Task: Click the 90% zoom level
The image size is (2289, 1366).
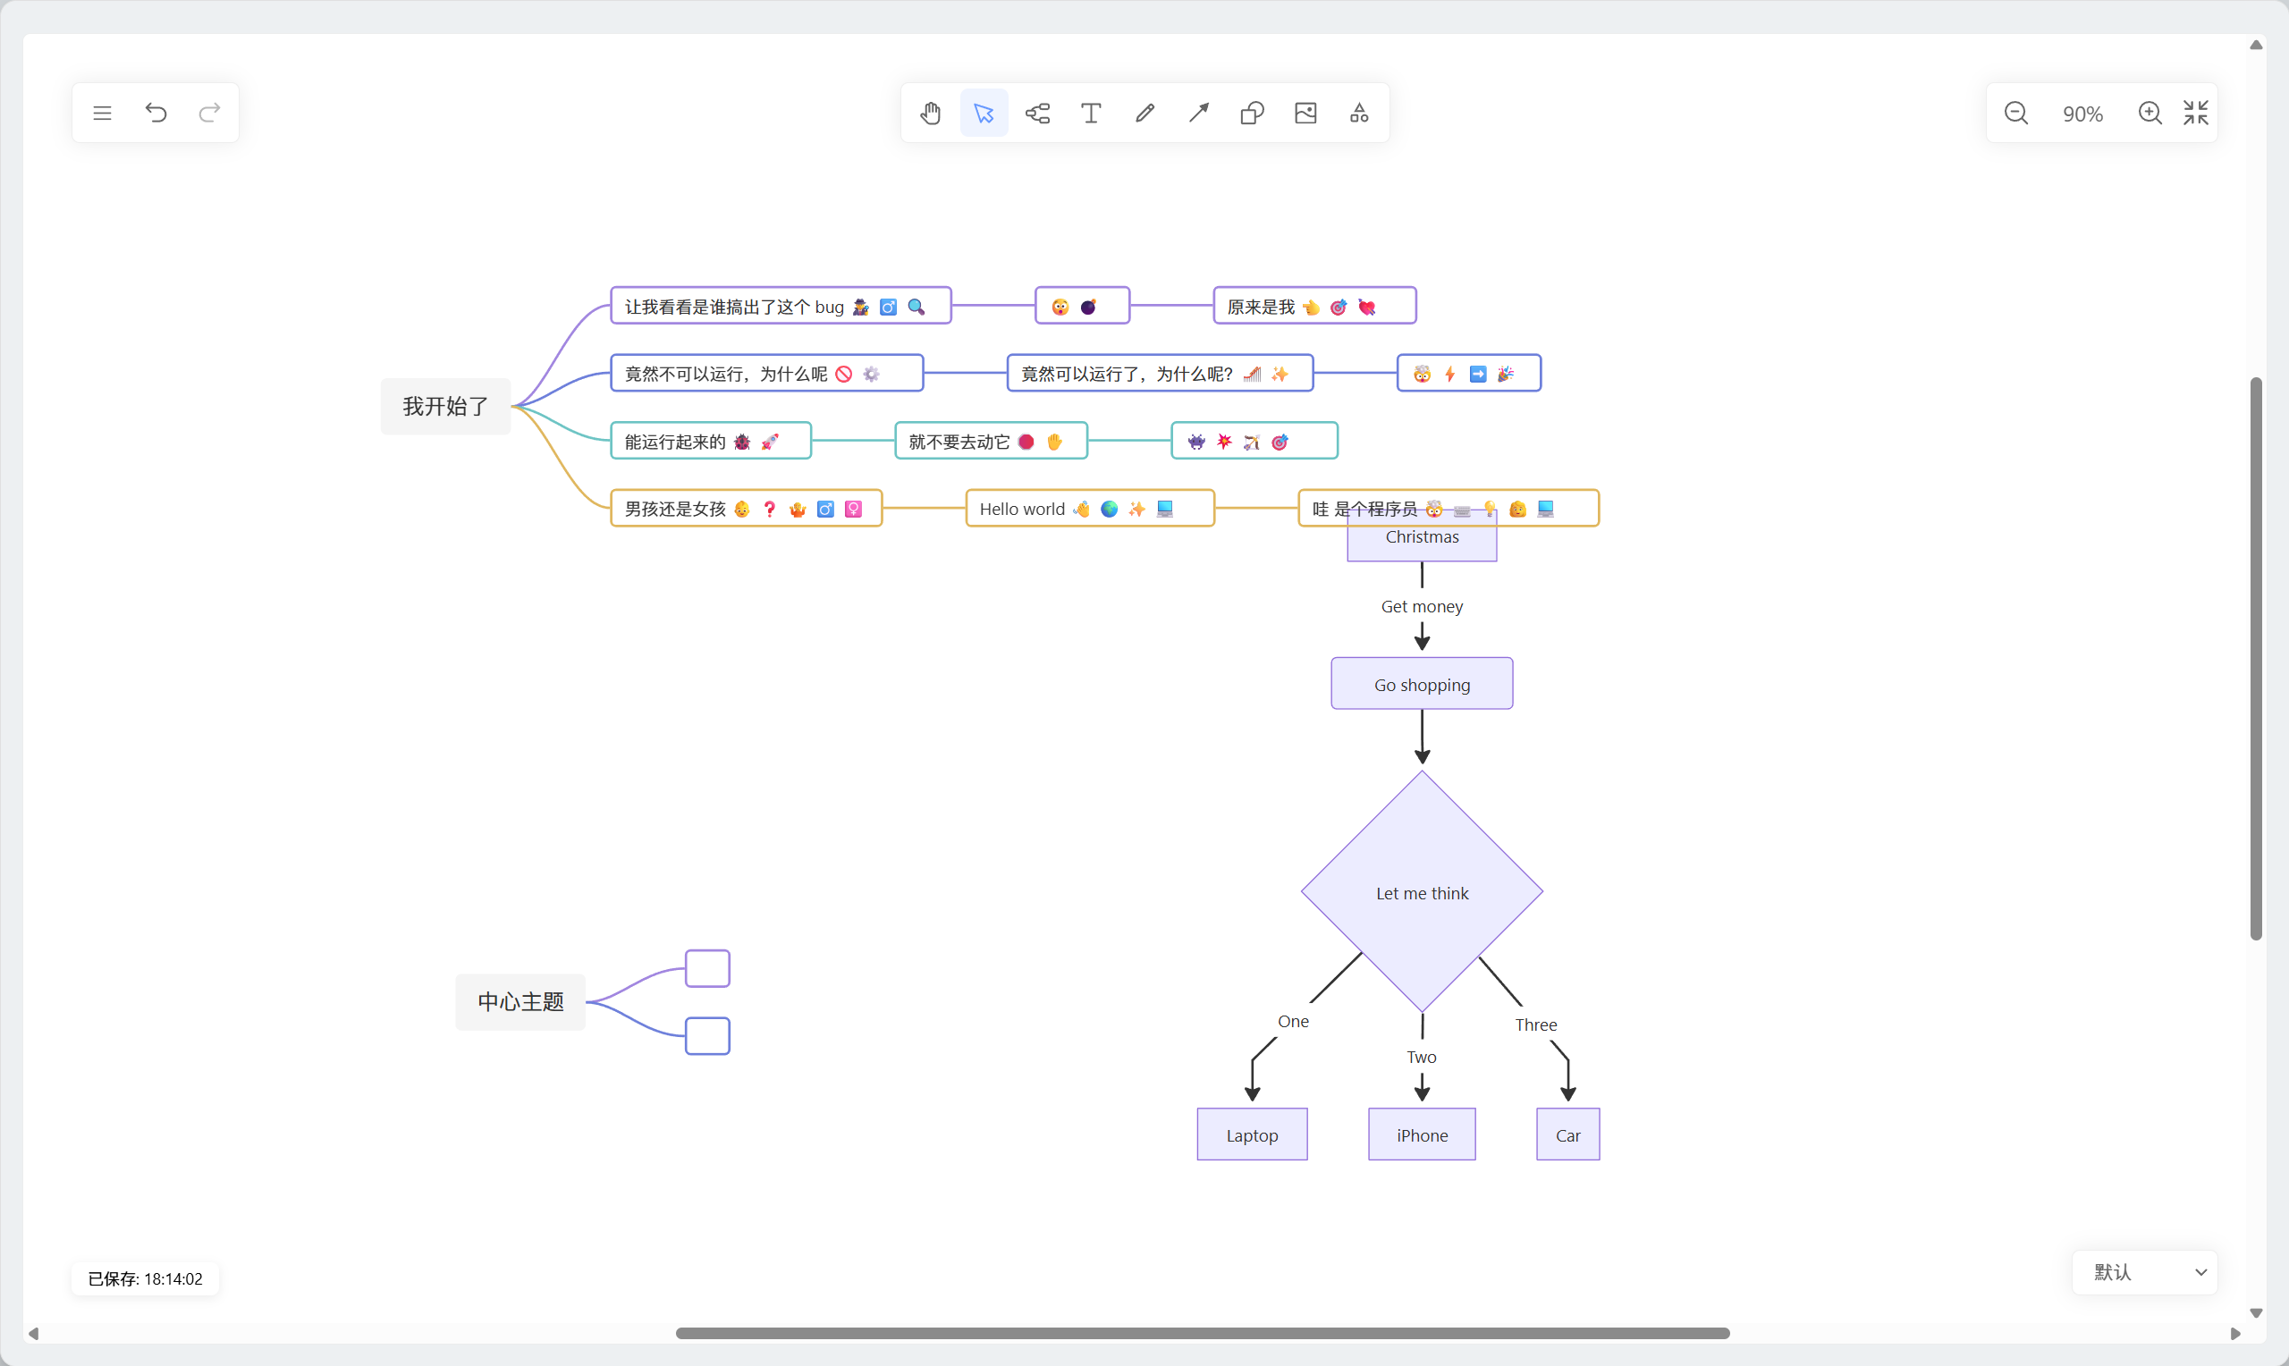Action: [x=2082, y=114]
